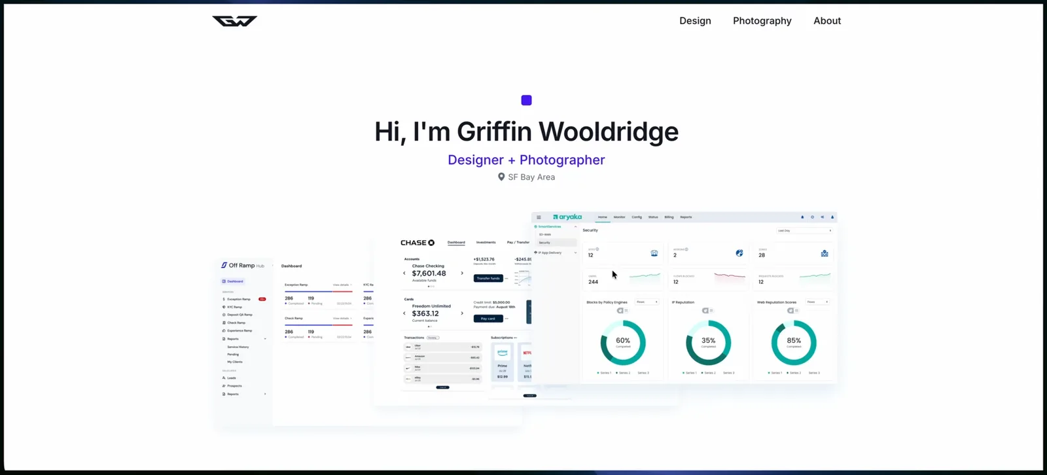This screenshot has height=475, width=1047.
Task: Show the next account after Chase Checking
Action: (x=462, y=273)
